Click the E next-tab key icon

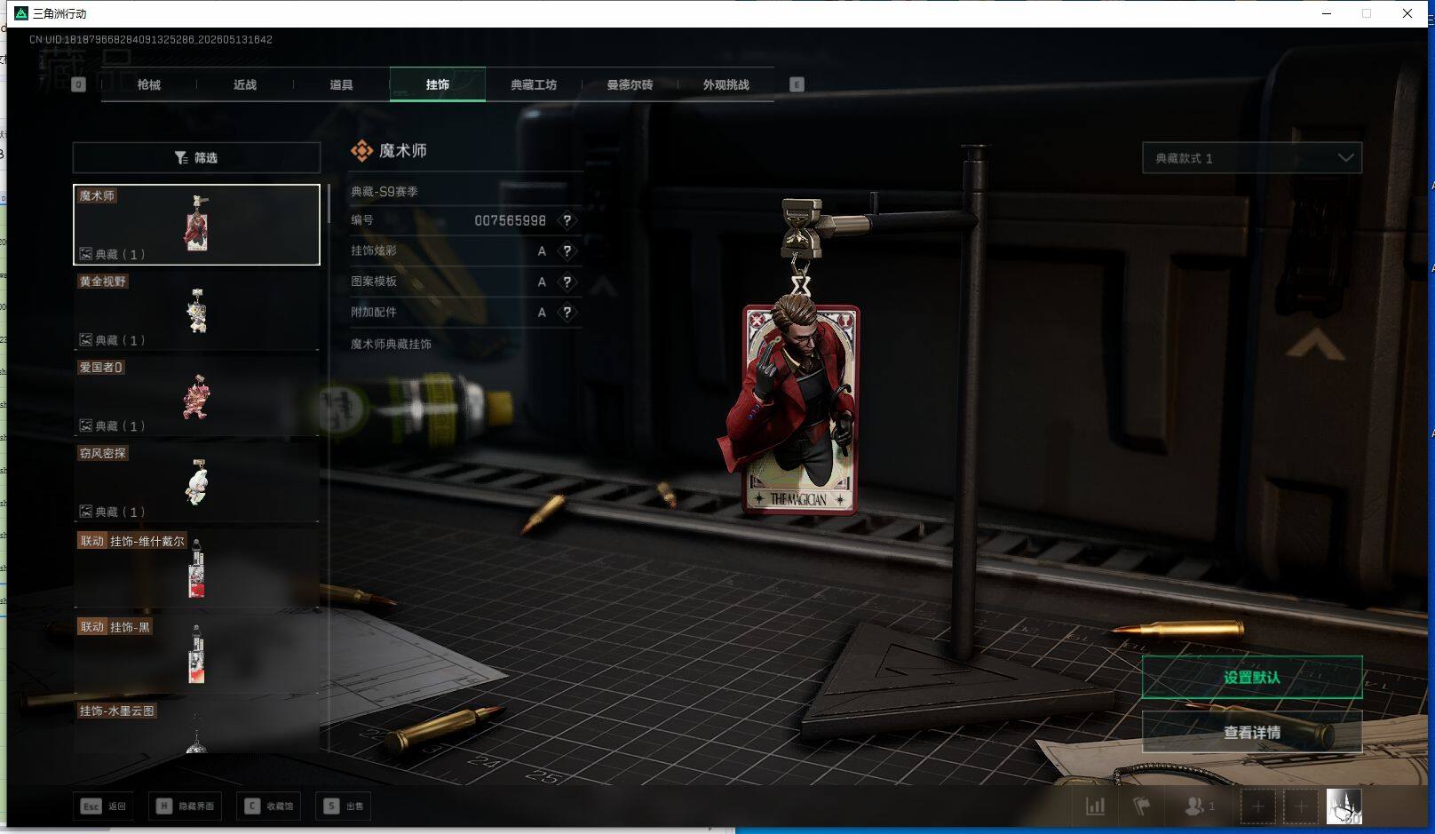797,84
